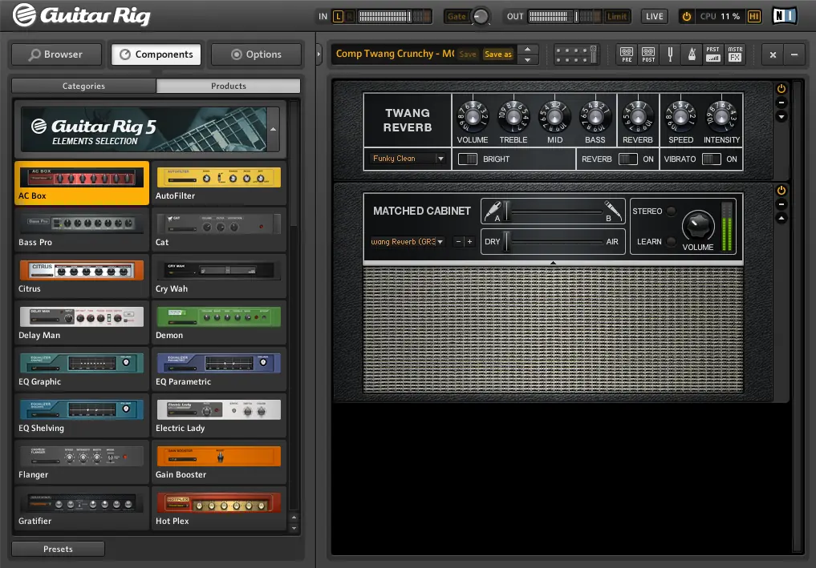Click the DRY/AIR slider handle

(505, 242)
